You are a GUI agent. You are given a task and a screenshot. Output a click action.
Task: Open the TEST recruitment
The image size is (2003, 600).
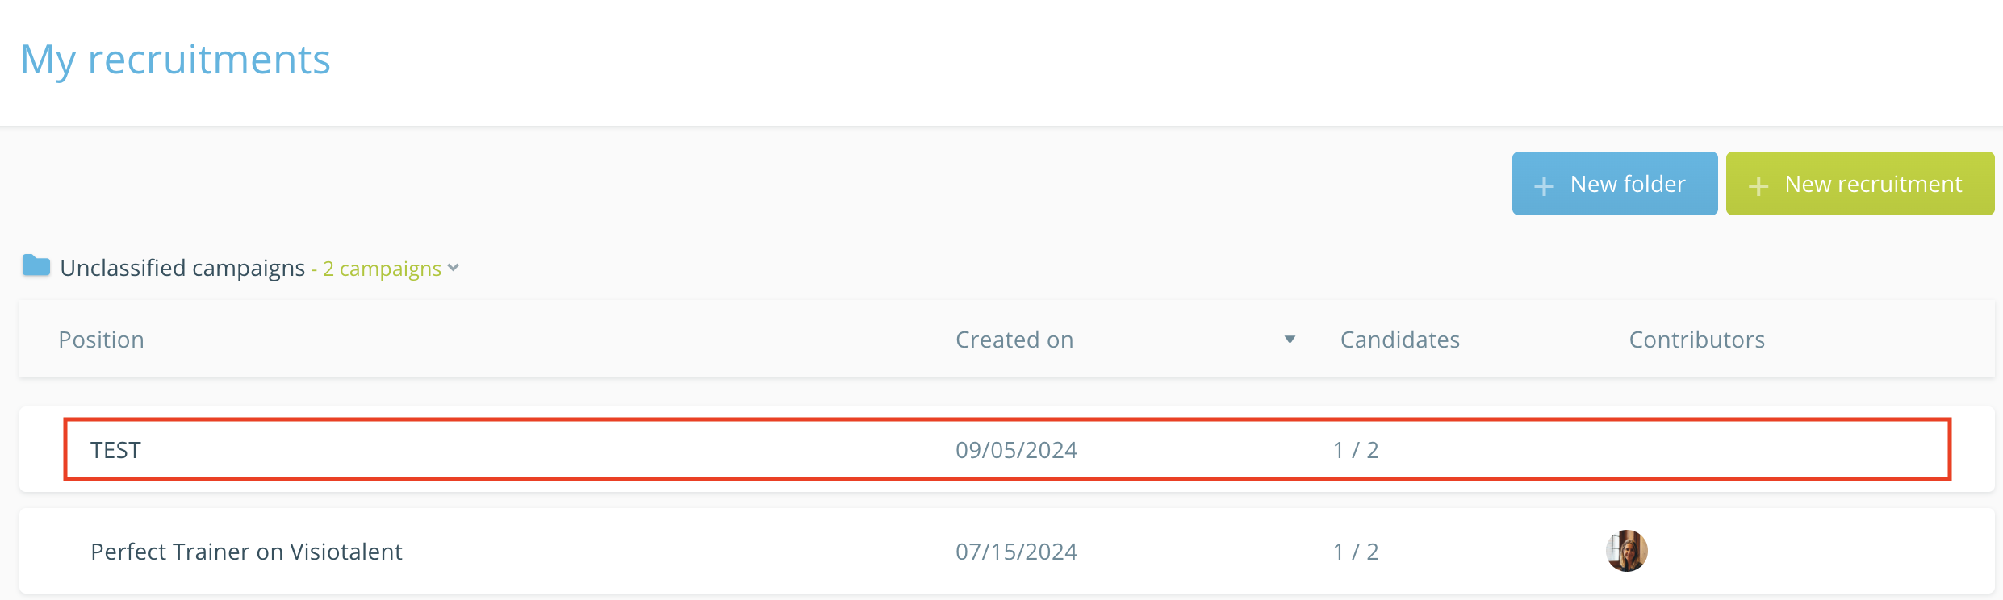(115, 450)
